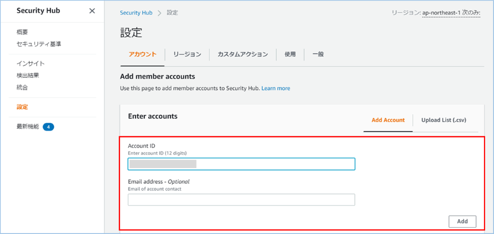The height and width of the screenshot is (234, 494).
Task: Click 設定 in the left navigation
Action: pyautogui.click(x=22, y=107)
